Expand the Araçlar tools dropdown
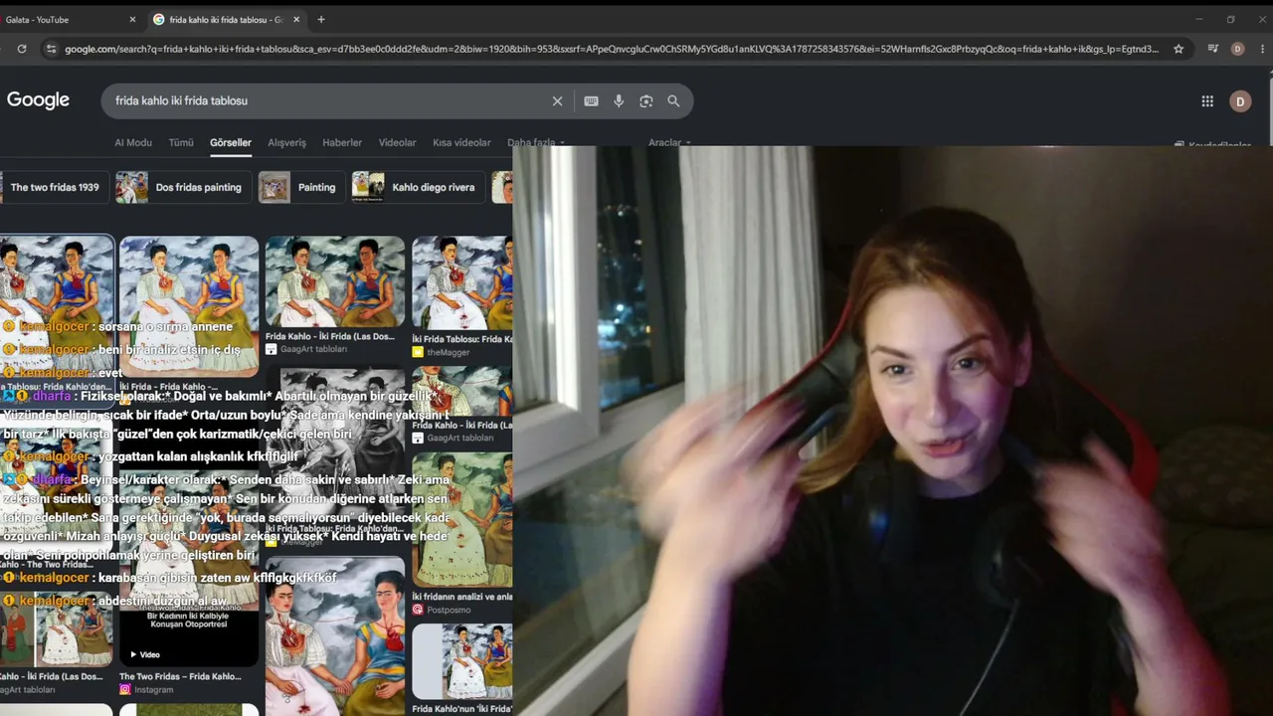This screenshot has width=1273, height=716. coord(669,142)
